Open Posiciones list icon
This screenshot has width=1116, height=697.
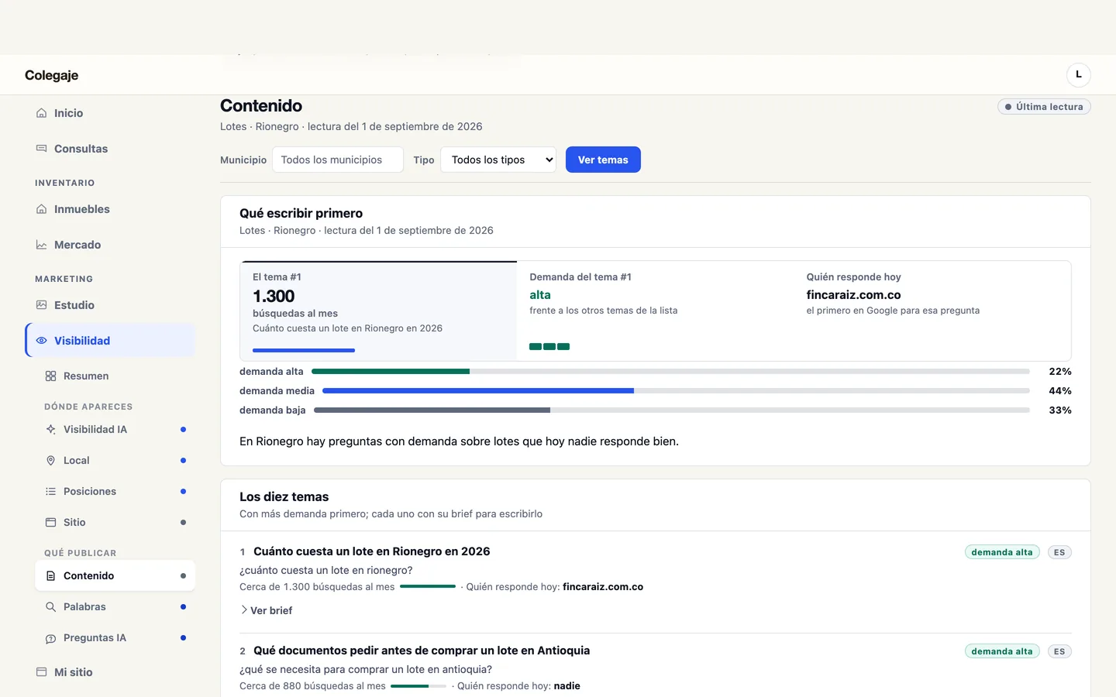tap(50, 492)
